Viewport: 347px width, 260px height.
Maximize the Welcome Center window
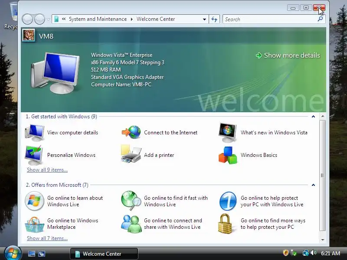click(306, 8)
